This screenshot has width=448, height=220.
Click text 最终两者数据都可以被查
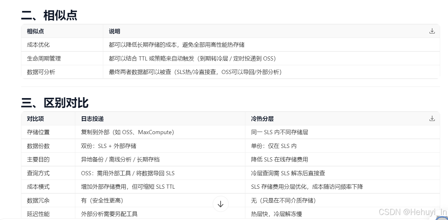[140, 72]
